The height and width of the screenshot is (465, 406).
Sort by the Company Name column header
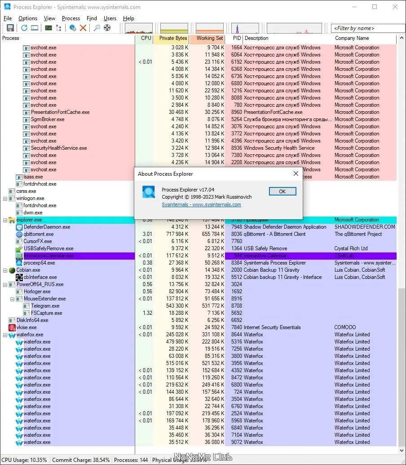click(364, 38)
